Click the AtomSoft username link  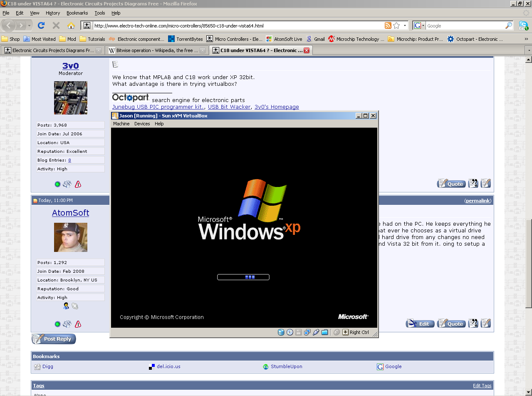(x=71, y=213)
